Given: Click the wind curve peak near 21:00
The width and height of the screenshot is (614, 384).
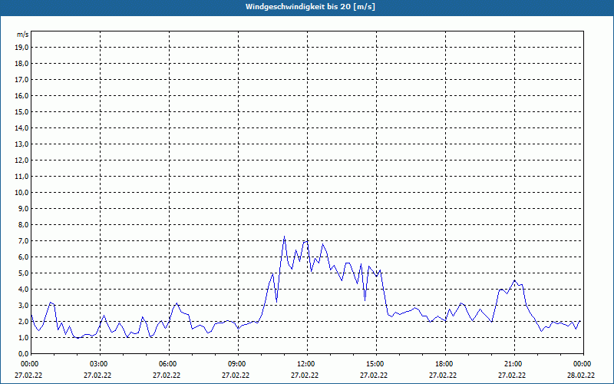Looking at the screenshot, I should tap(514, 280).
